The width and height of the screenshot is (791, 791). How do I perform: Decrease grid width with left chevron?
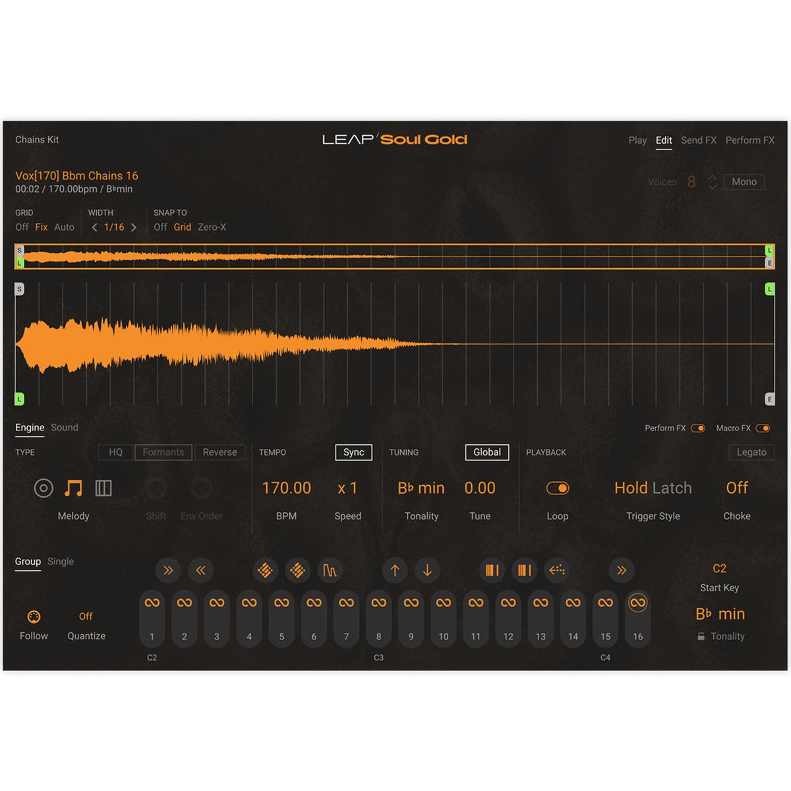pyautogui.click(x=94, y=227)
